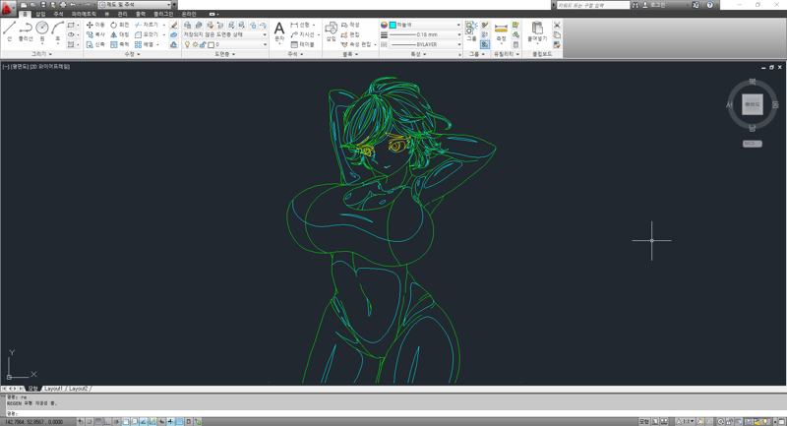Click the 붙여넣기 (Paste) button
Screen dimensions: 787x426
pos(537,32)
